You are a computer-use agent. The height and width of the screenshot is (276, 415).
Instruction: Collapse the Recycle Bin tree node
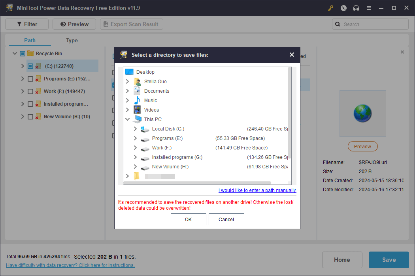click(15, 53)
